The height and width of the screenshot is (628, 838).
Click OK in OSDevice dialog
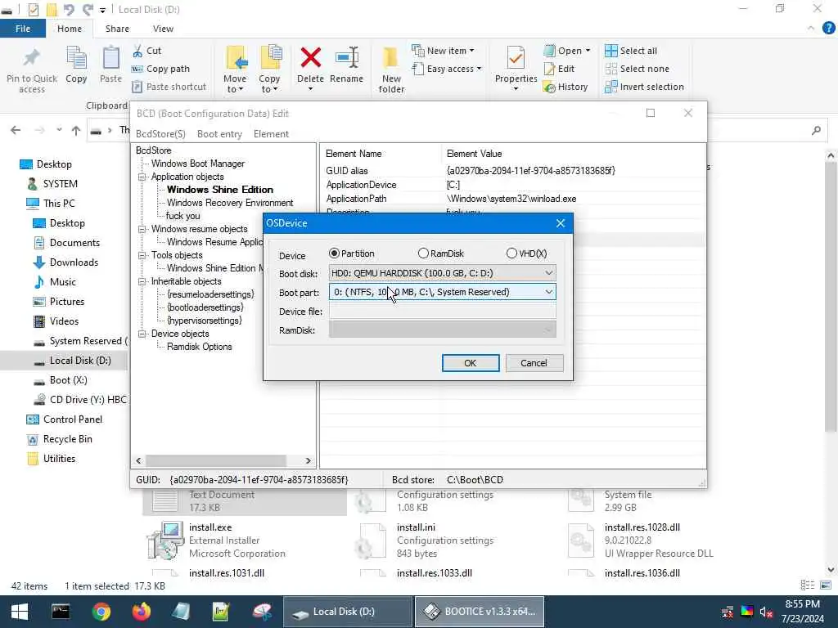tap(471, 363)
